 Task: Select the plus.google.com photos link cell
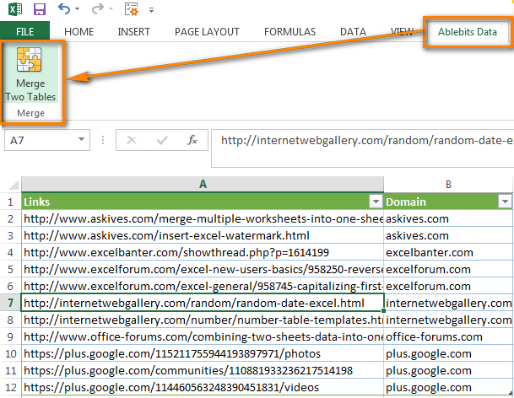click(203, 353)
